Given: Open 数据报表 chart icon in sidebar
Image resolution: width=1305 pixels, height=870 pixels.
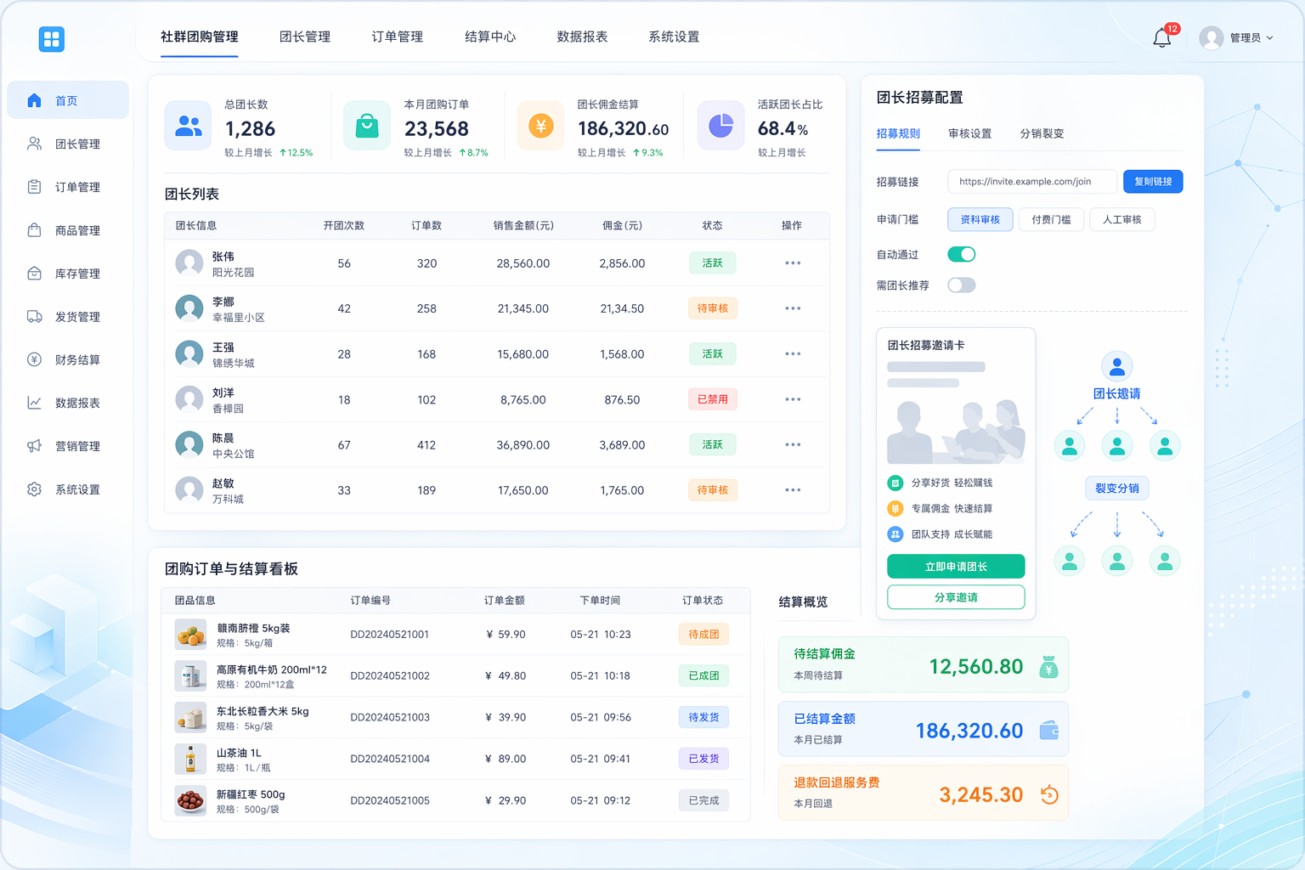Looking at the screenshot, I should coord(34,403).
